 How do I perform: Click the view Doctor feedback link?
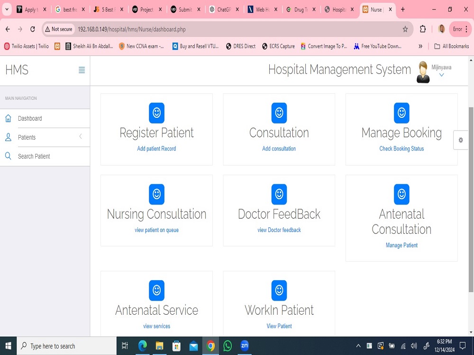pyautogui.click(x=279, y=230)
